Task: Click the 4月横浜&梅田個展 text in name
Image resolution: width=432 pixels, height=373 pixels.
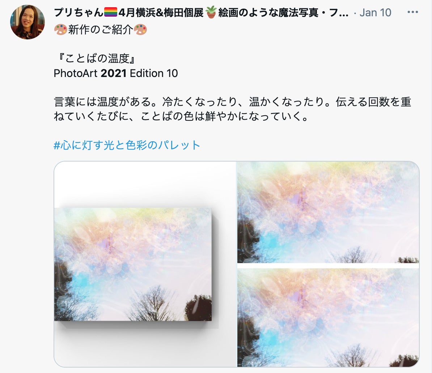Action: click(161, 12)
